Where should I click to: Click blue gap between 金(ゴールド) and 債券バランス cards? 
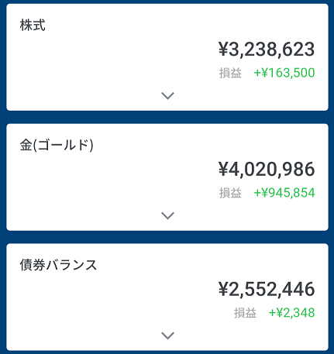pos(167,237)
